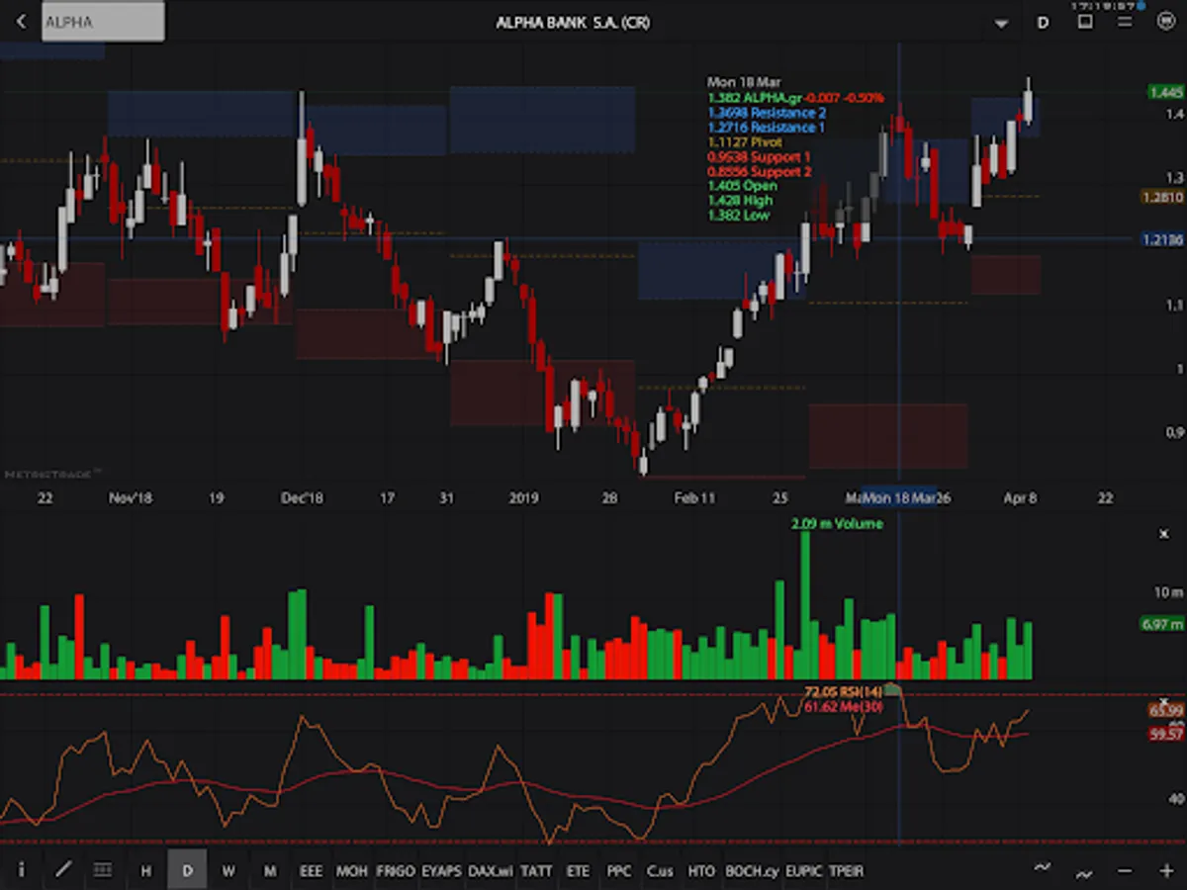Image resolution: width=1187 pixels, height=890 pixels.
Task: Select the daily D timeframe in the bottom bar
Action: click(x=187, y=870)
